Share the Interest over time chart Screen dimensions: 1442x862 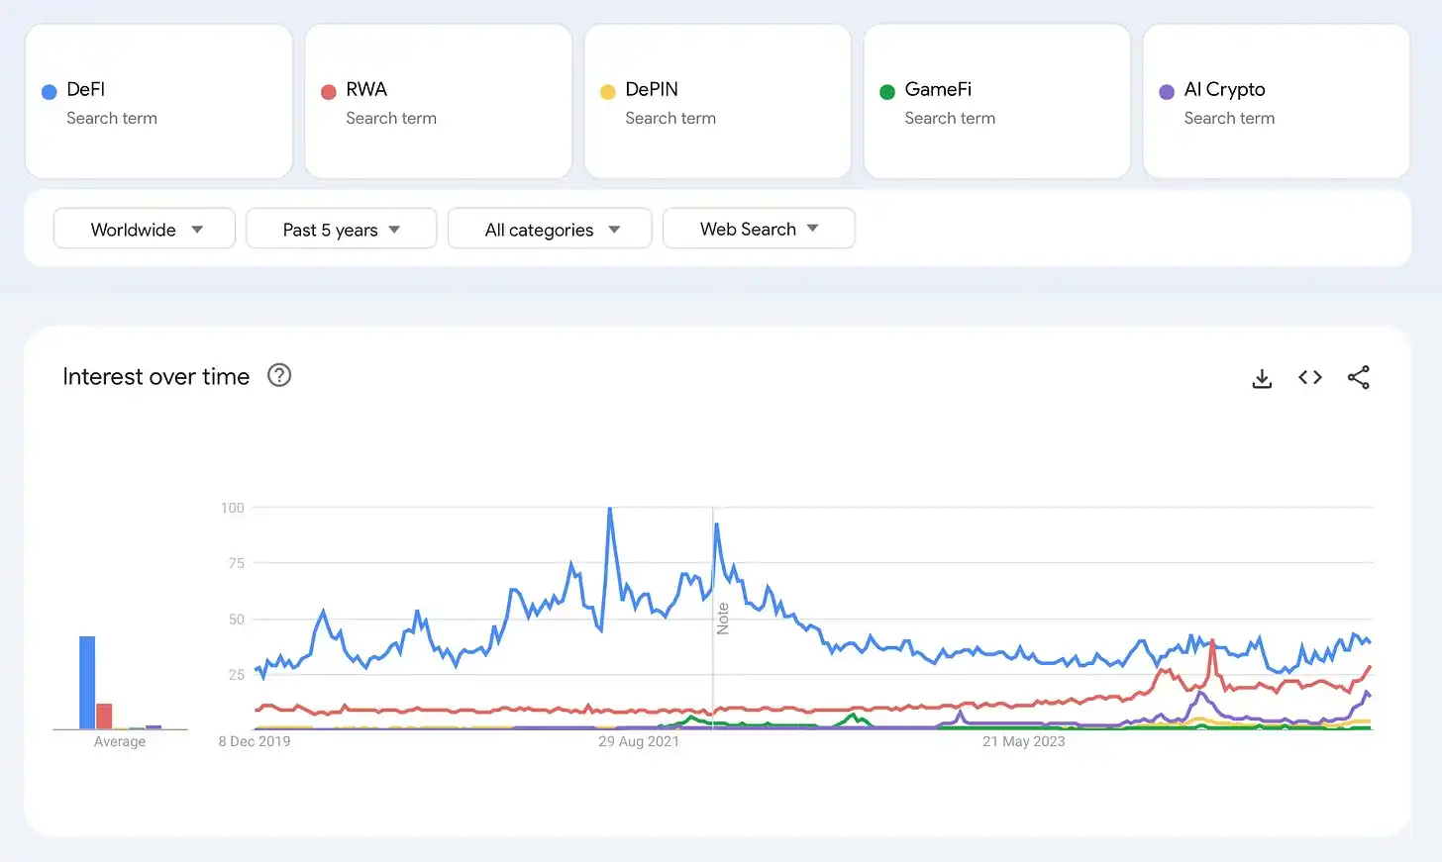[x=1358, y=377]
